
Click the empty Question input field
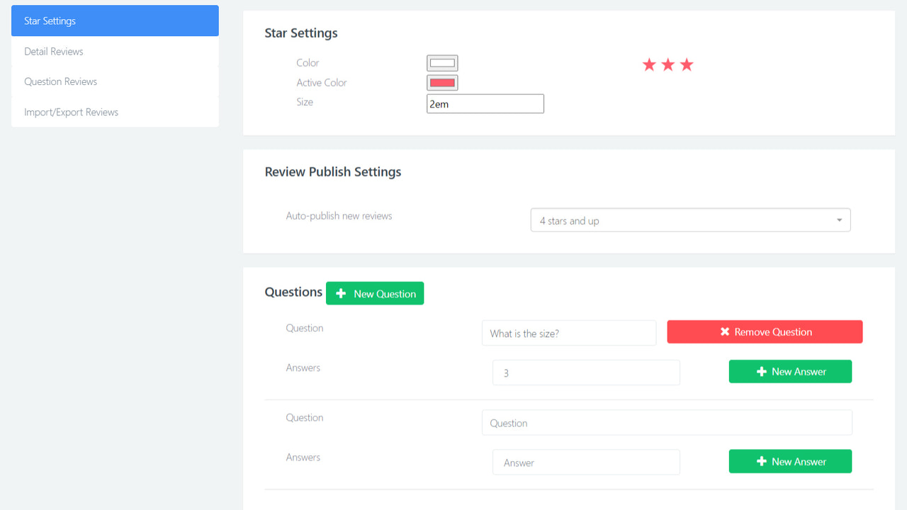667,422
